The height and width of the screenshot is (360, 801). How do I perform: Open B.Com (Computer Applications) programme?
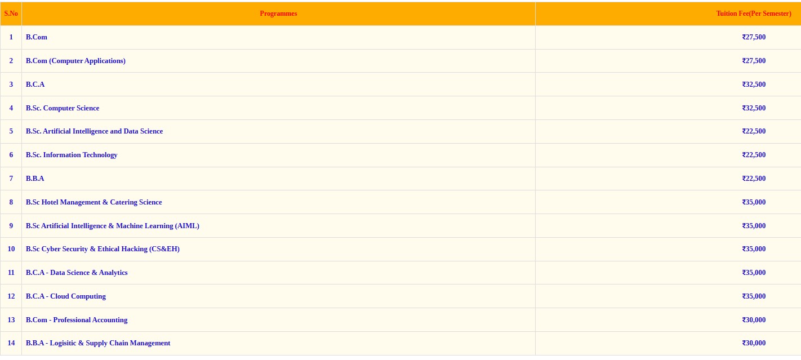pyautogui.click(x=75, y=61)
